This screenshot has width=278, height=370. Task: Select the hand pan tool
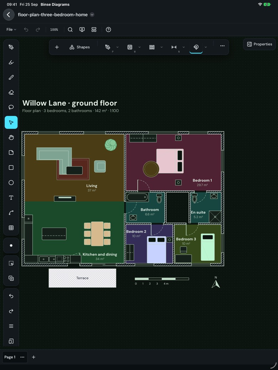[x=11, y=138]
